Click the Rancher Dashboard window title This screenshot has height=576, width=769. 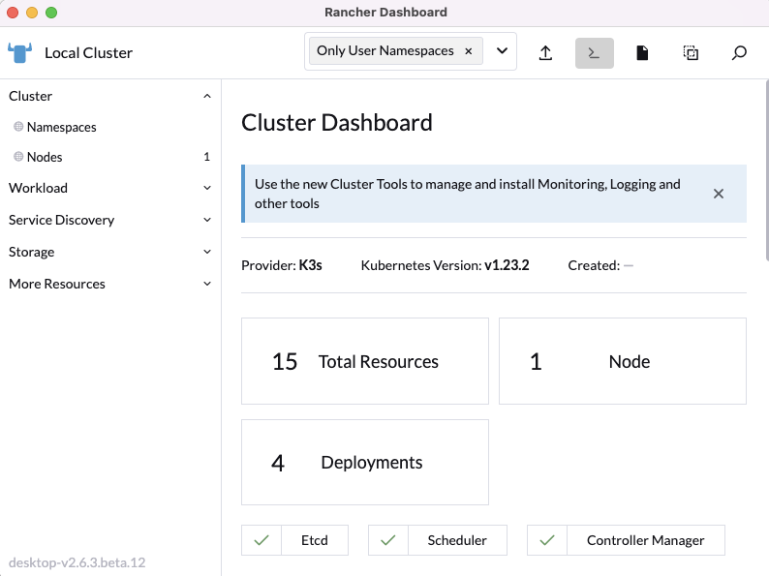pos(385,13)
